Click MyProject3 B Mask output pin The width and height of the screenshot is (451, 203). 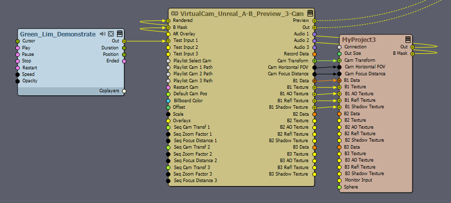412,53
